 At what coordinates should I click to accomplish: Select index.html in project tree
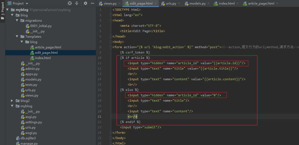43,58
